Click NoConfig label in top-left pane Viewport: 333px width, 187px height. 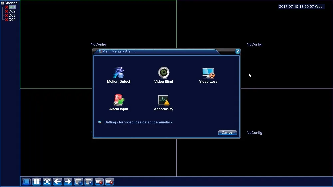coord(98,44)
